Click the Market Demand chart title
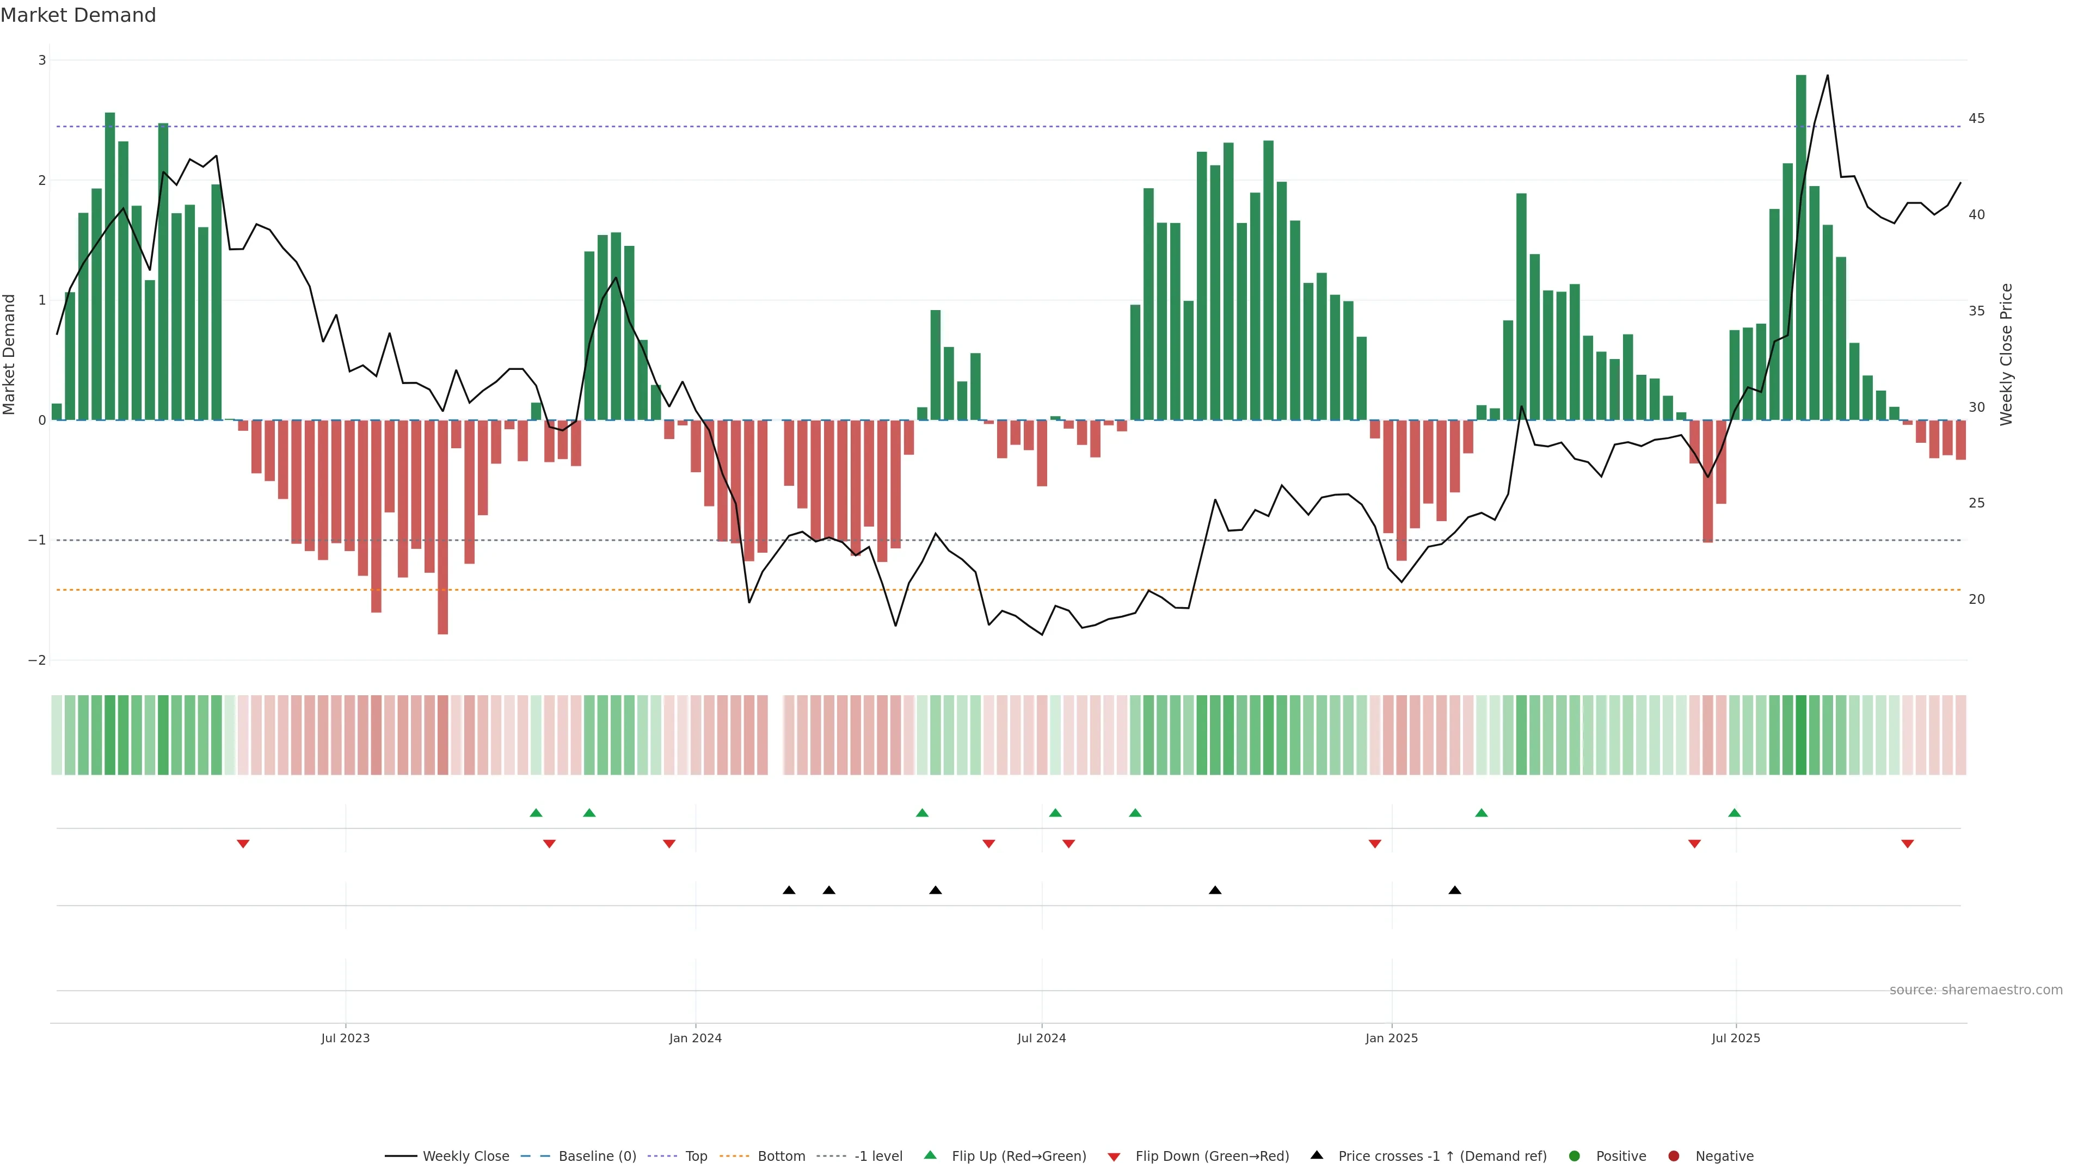Screen dimensions: 2090x1175 click(x=78, y=15)
